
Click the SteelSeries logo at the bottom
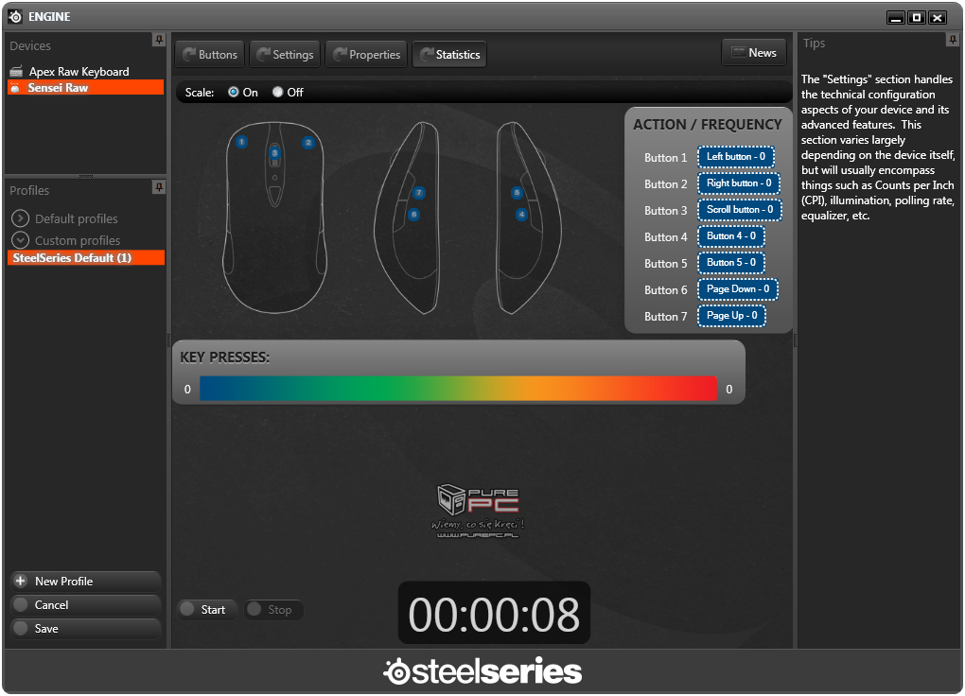[482, 671]
